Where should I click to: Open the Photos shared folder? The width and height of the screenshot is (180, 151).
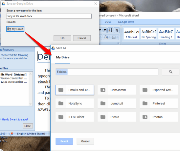pyautogui.click(x=159, y=117)
